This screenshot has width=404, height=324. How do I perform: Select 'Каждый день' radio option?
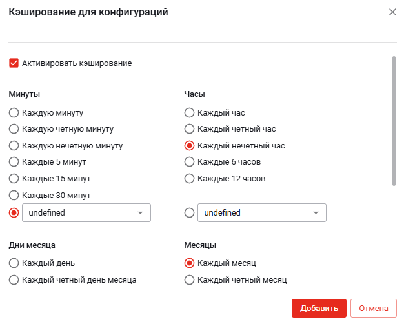pos(14,263)
